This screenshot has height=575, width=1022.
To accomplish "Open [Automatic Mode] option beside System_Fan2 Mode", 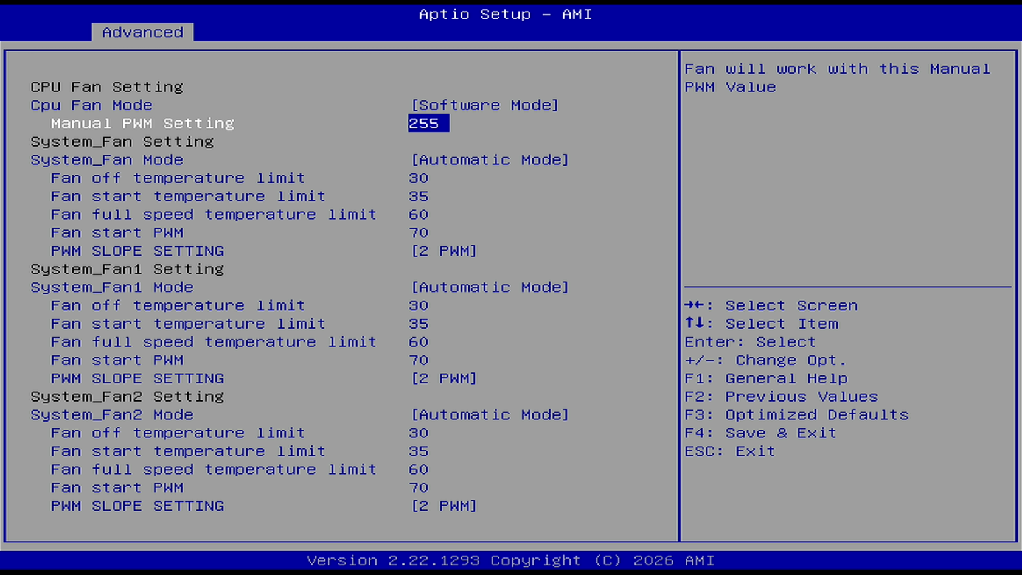I will click(490, 415).
